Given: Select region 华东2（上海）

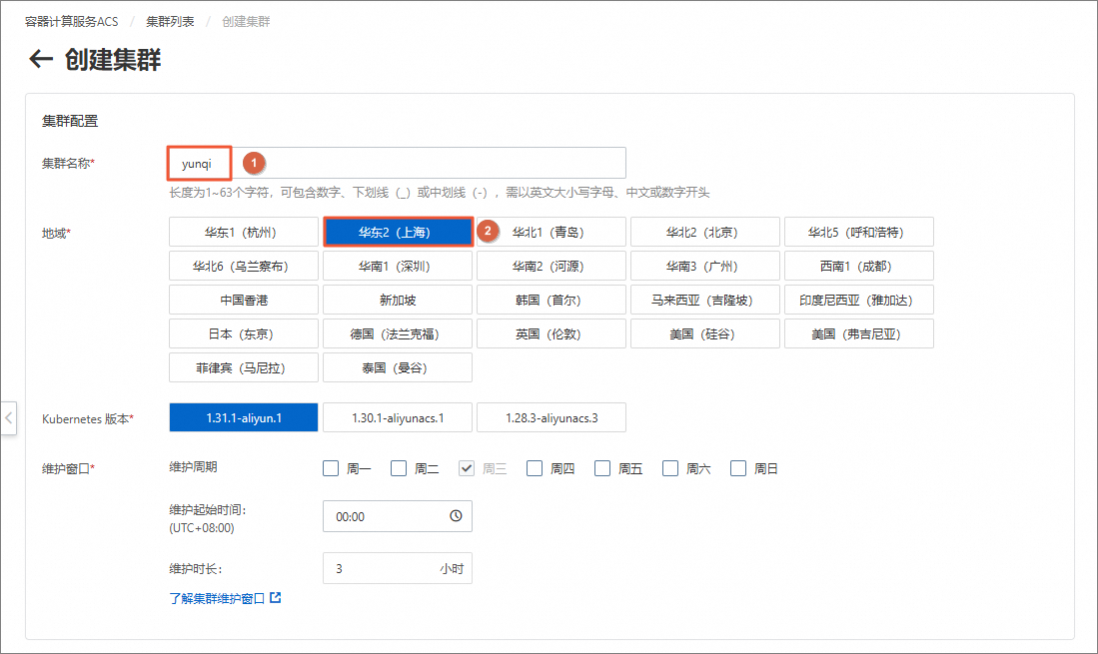Looking at the screenshot, I should tap(398, 233).
